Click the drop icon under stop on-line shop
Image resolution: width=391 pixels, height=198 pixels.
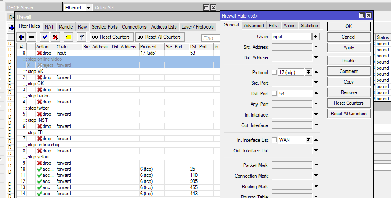pyautogui.click(x=40, y=151)
